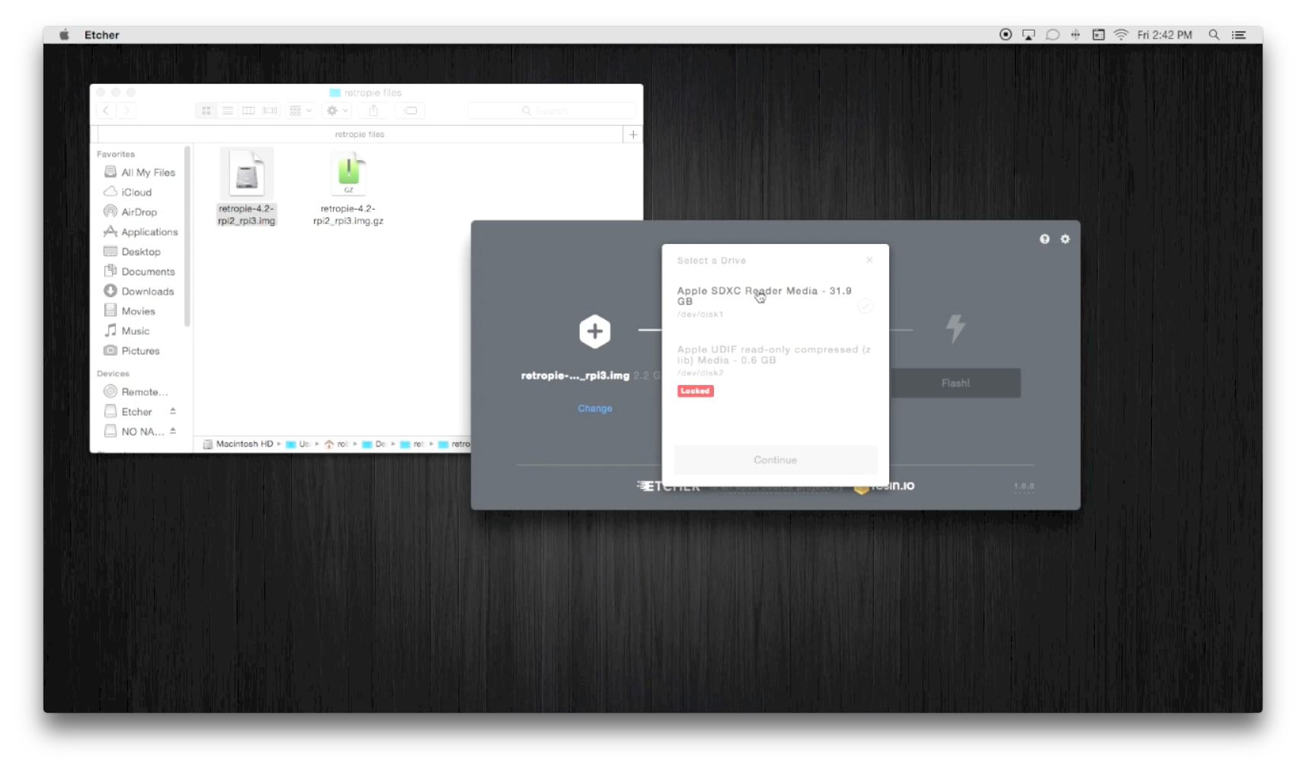The image size is (1306, 773).
Task: Click the flash lightning bolt icon
Action: 955,329
